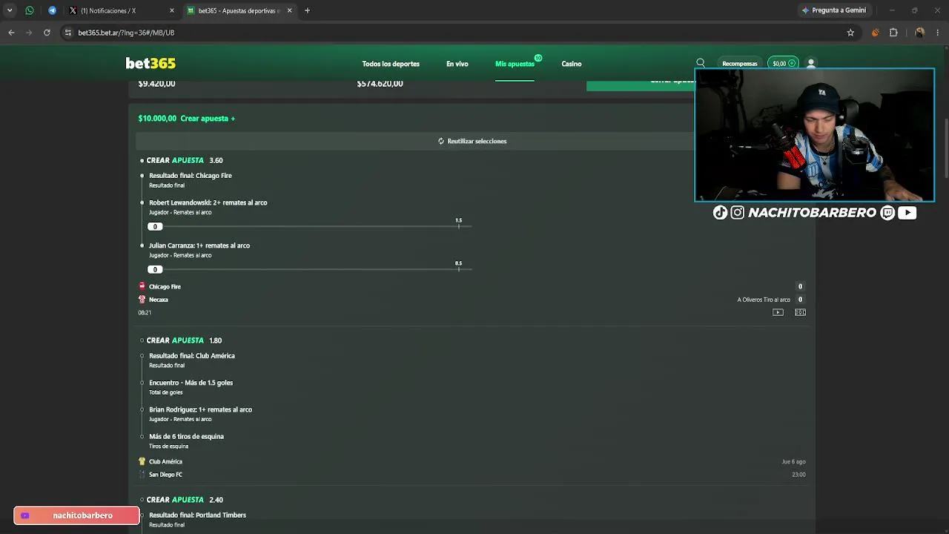Viewport: 949px width, 534px height.
Task: Open live stream icon for Chicago Fire match
Action: tap(778, 312)
